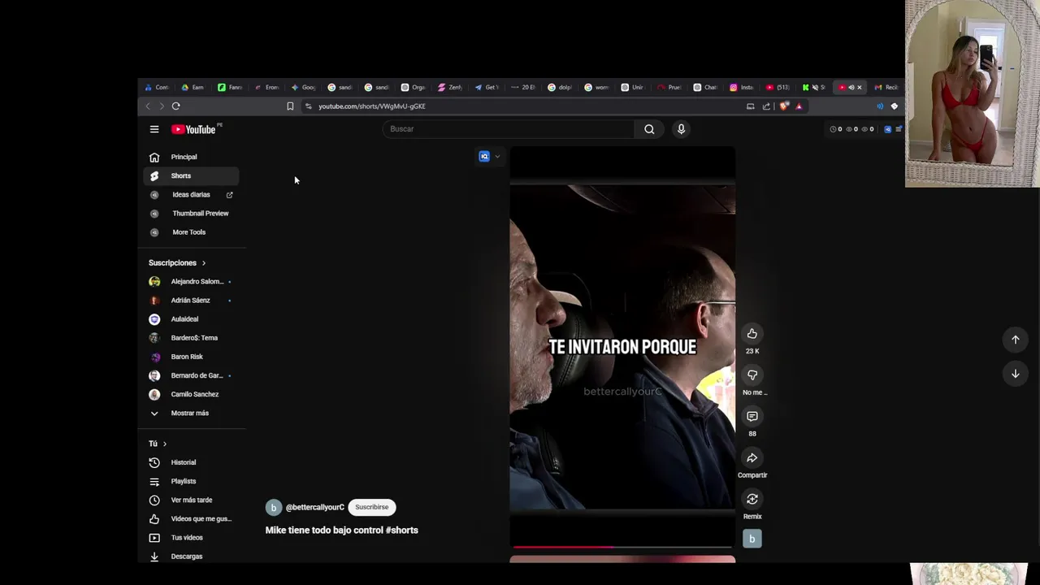Click the share page icon in address bar
The height and width of the screenshot is (585, 1040).
coord(766,106)
